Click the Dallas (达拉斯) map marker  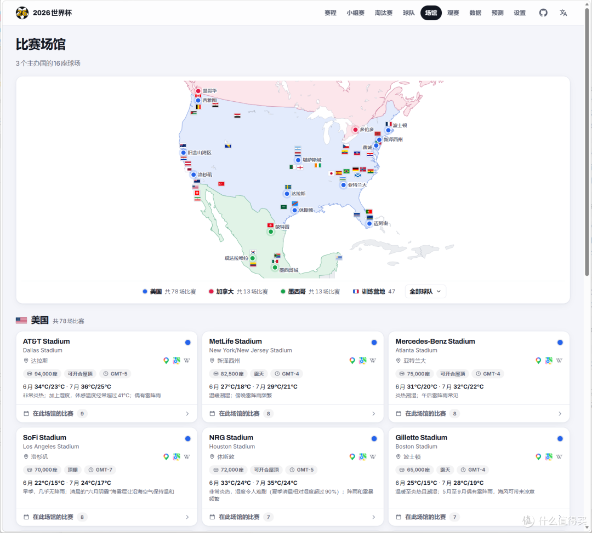point(287,194)
